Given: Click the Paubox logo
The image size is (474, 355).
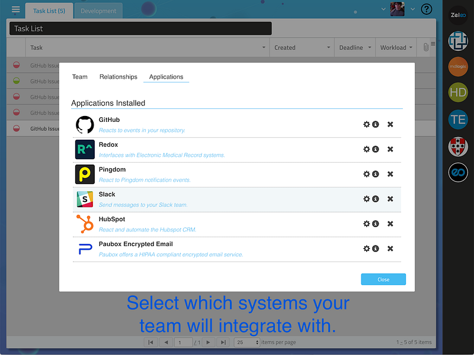Looking at the screenshot, I should pyautogui.click(x=85, y=249).
